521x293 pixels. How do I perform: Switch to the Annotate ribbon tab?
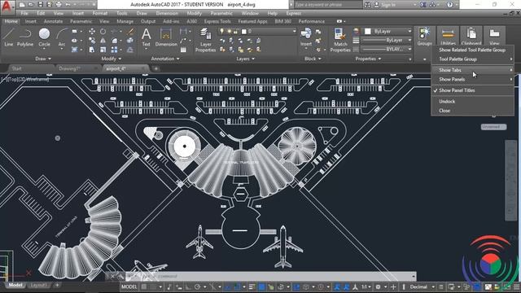[53, 21]
